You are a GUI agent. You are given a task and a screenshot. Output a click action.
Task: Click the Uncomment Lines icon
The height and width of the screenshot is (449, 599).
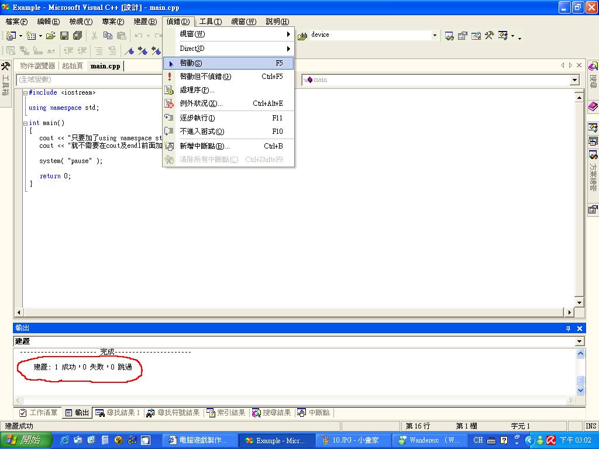point(112,50)
